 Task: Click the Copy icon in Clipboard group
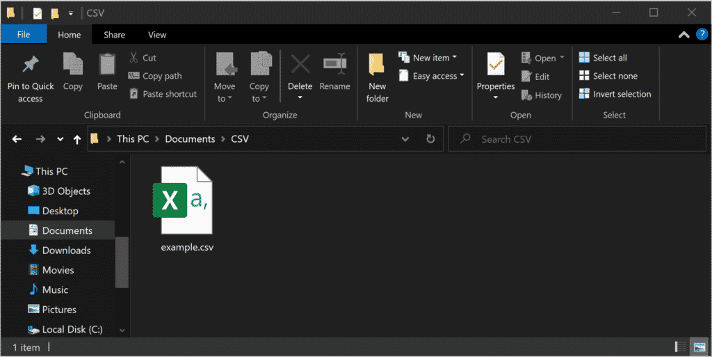pyautogui.click(x=72, y=65)
